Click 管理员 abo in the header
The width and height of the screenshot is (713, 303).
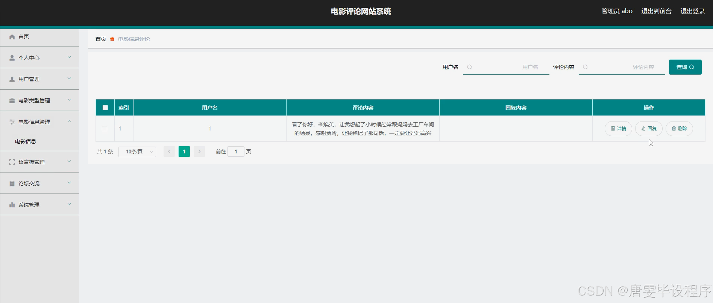pyautogui.click(x=617, y=11)
